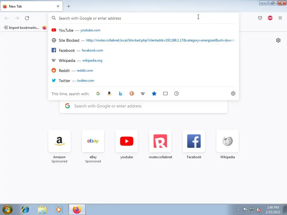
Task: Open the Windows Start menu
Action: coord(7,209)
